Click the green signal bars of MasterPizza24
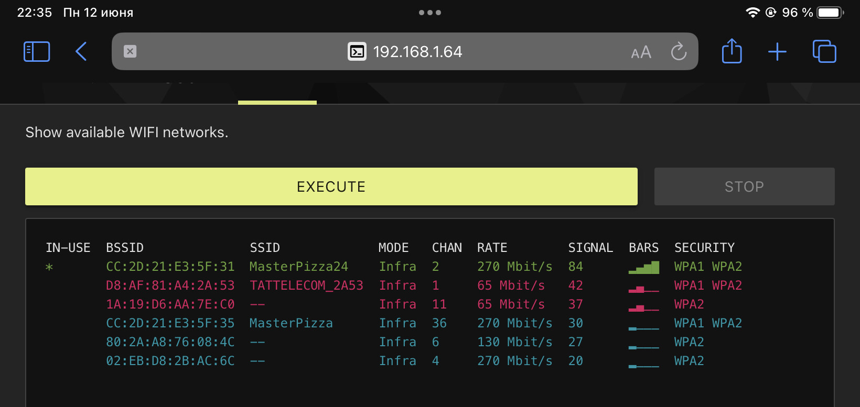This screenshot has height=407, width=860. [644, 268]
